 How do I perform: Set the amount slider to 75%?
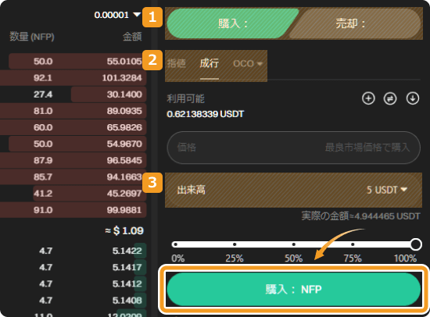(353, 244)
